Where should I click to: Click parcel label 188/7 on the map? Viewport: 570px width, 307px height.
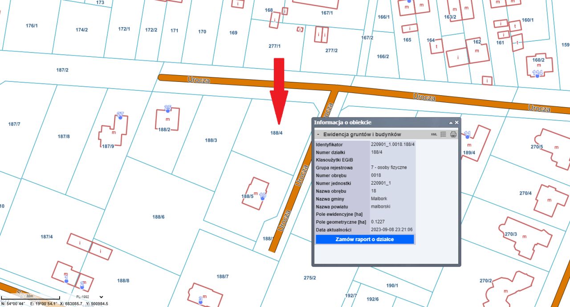click(223, 277)
